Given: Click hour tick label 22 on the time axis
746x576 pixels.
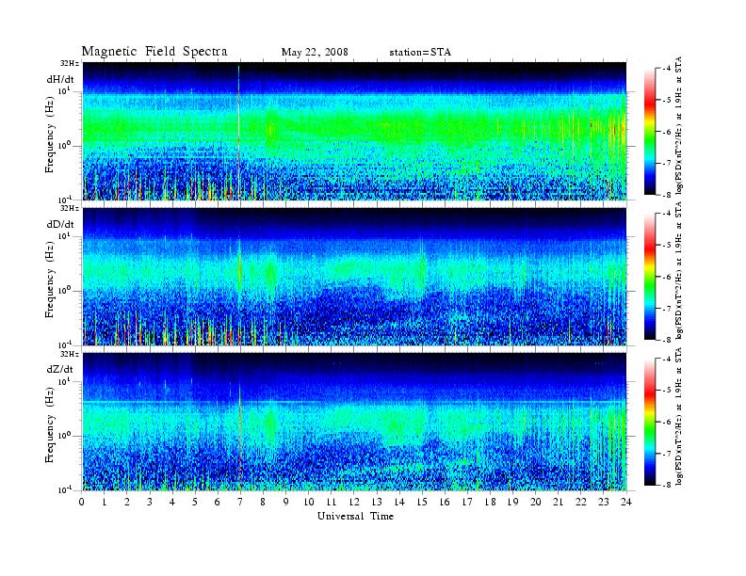Looking at the screenshot, I should 581,502.
